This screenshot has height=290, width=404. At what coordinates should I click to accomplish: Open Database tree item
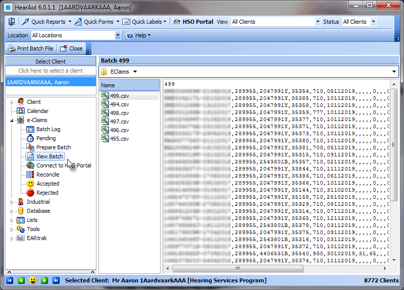[38, 211]
